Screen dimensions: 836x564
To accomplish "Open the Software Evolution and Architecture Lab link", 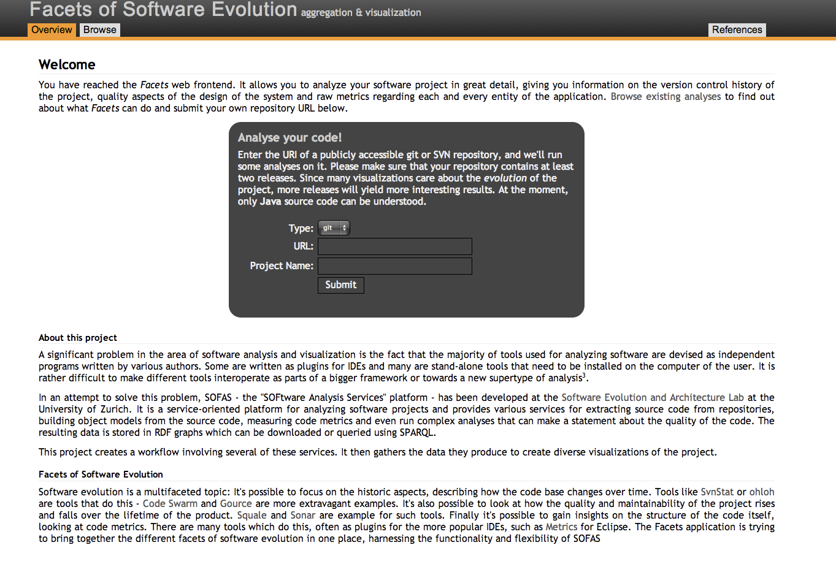I will [x=652, y=398].
